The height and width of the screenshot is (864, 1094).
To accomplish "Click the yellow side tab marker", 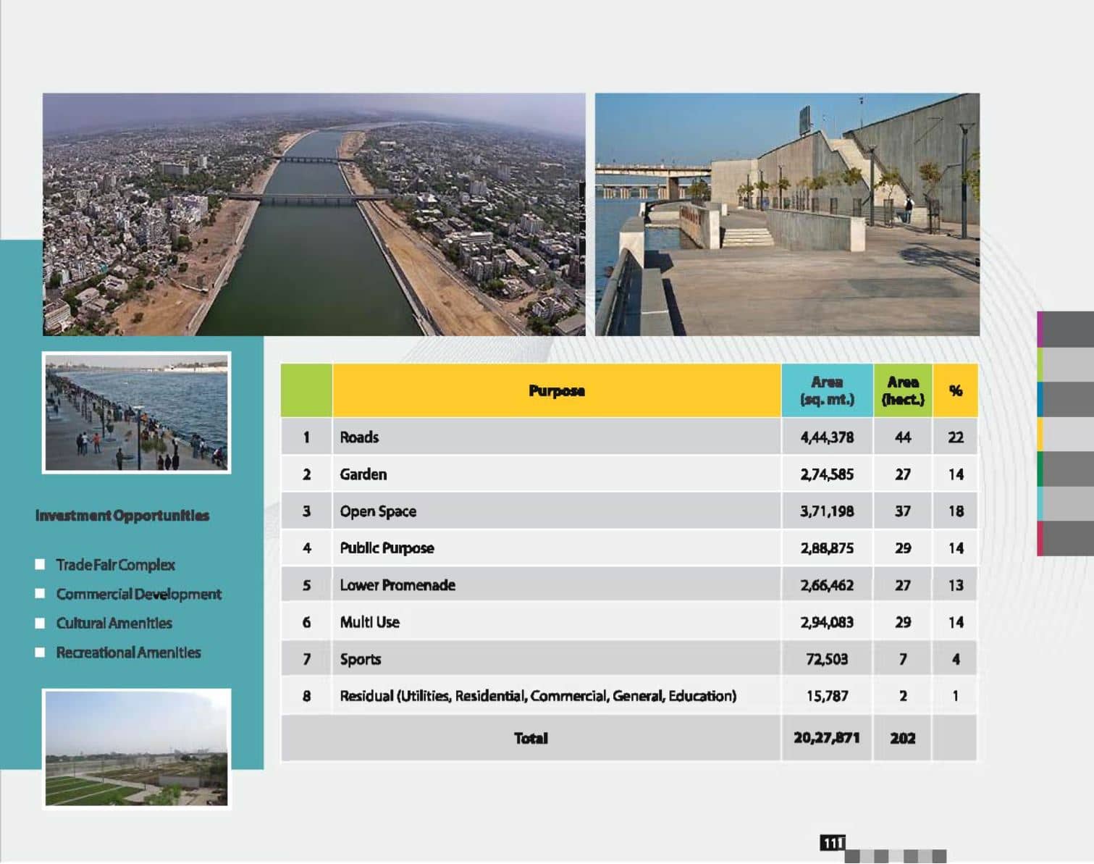I will (1040, 434).
